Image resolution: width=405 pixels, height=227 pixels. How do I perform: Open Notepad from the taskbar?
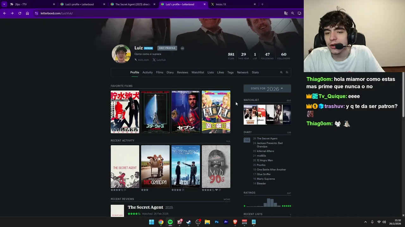254,222
